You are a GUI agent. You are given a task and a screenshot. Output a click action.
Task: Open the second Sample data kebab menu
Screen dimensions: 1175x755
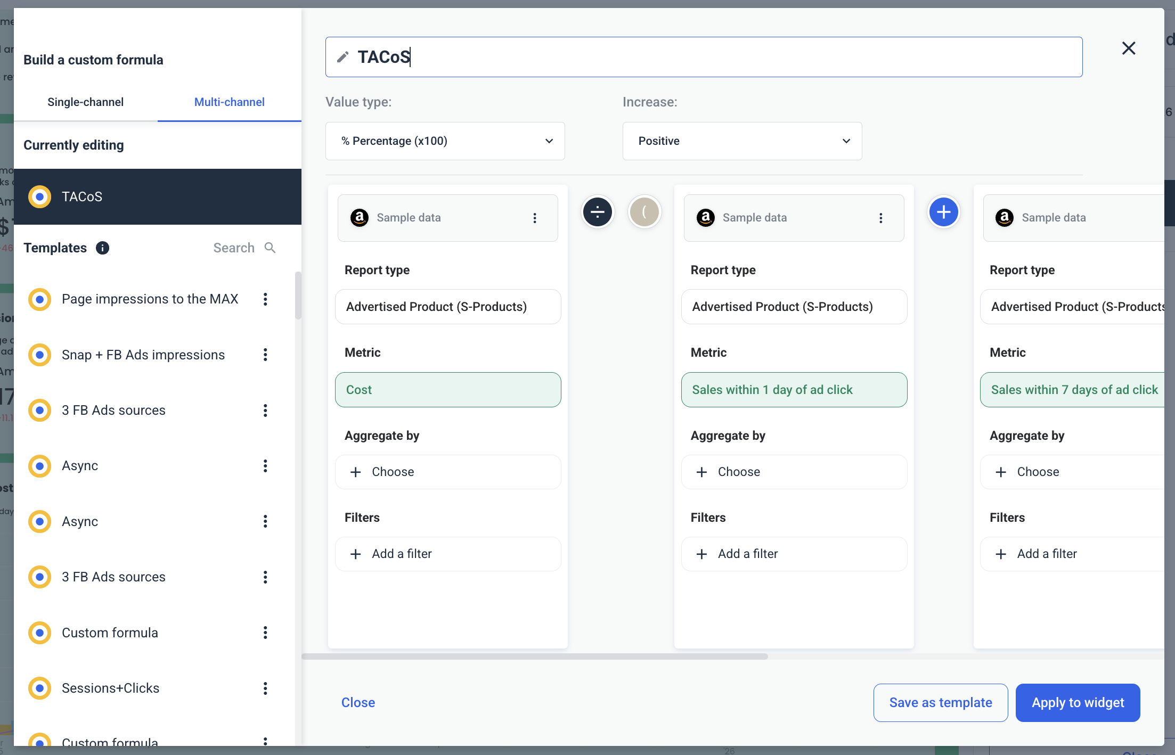pyautogui.click(x=880, y=218)
